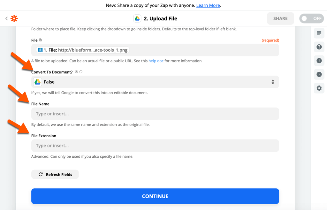327x210 pixels.
Task: Select second radio button beside Convert To Document
Action: pos(81,72)
